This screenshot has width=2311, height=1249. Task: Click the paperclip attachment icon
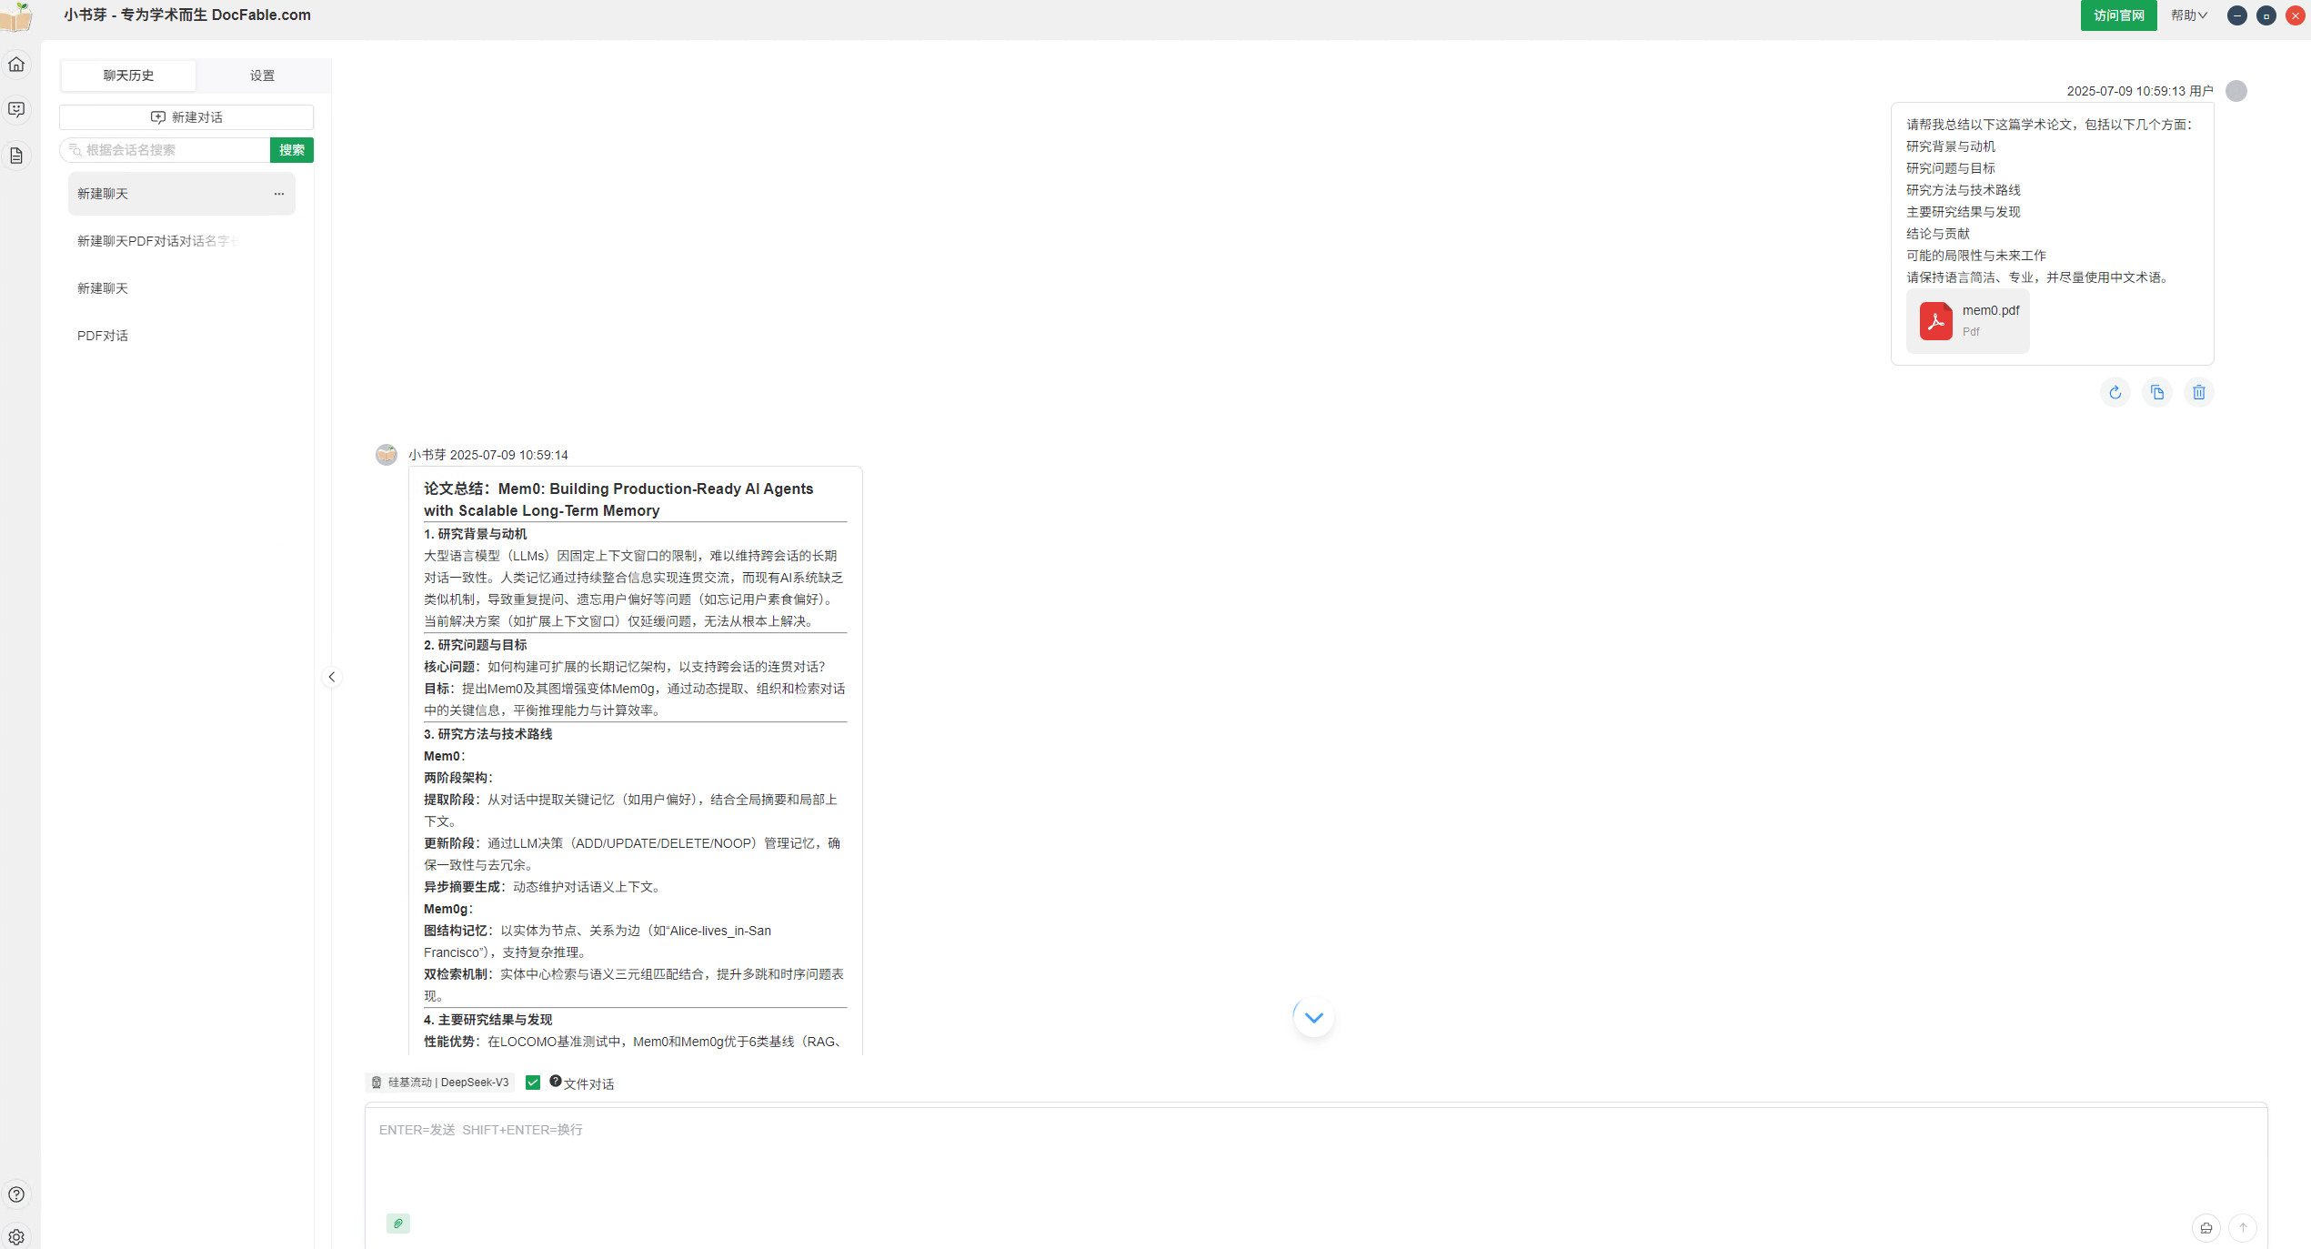[398, 1224]
